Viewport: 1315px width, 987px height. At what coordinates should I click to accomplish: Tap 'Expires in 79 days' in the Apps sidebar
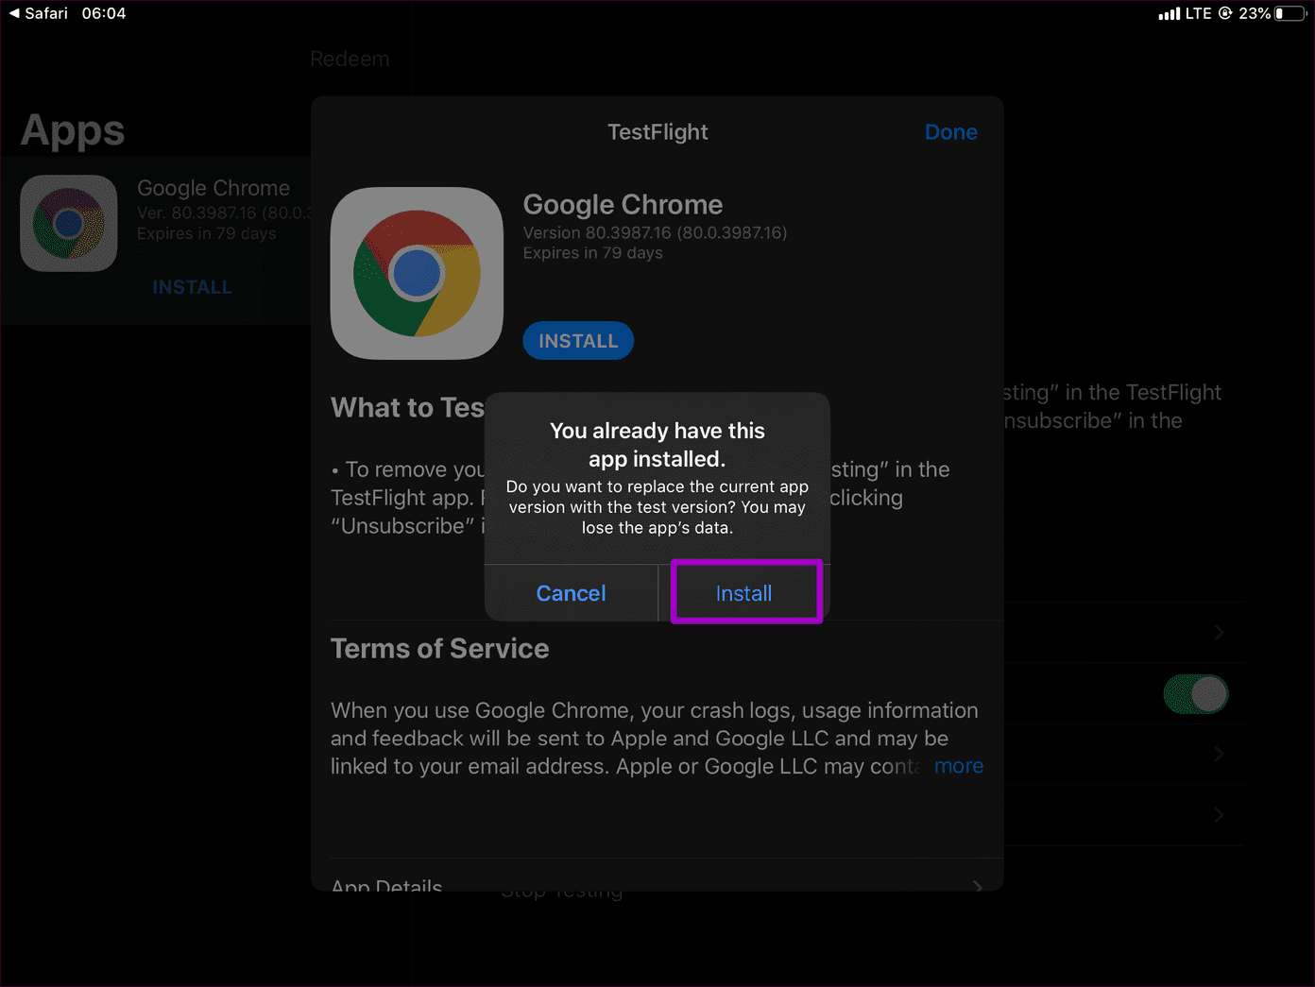(x=206, y=233)
